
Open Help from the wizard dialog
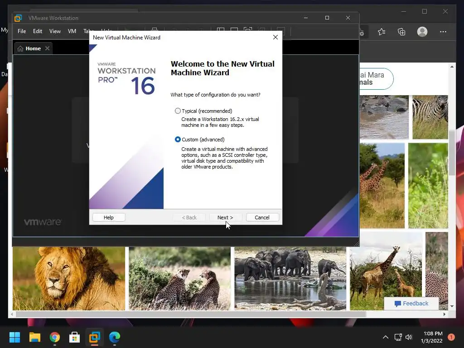[109, 217]
